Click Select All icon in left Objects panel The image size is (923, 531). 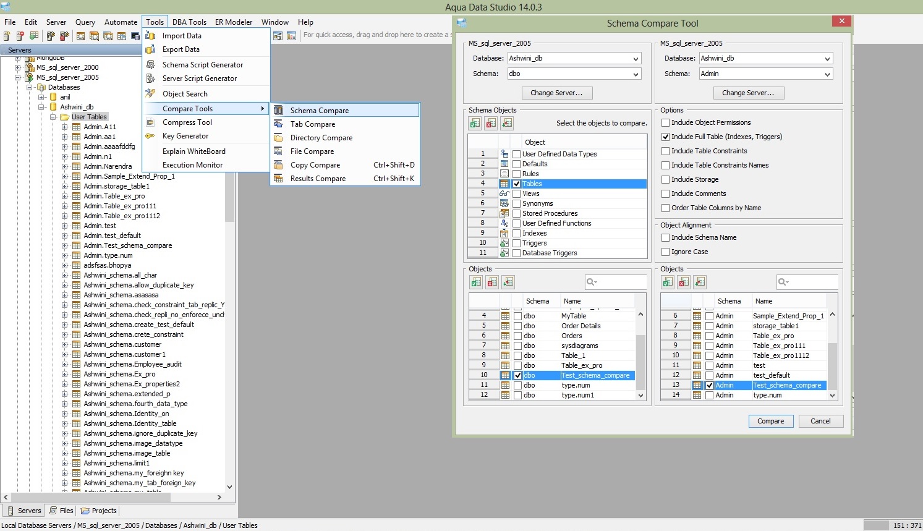tap(476, 282)
